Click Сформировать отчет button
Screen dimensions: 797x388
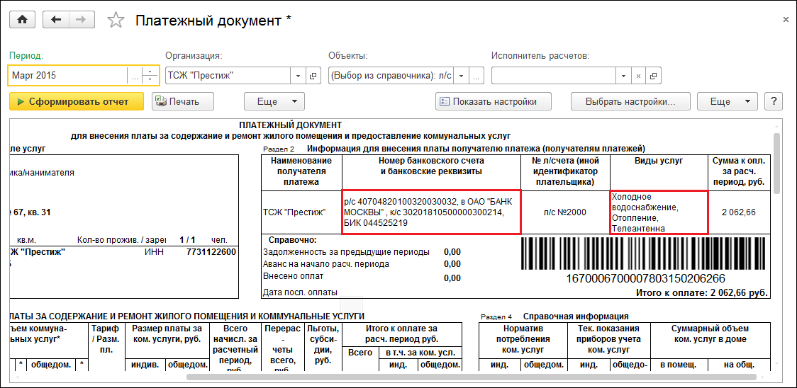click(x=77, y=101)
